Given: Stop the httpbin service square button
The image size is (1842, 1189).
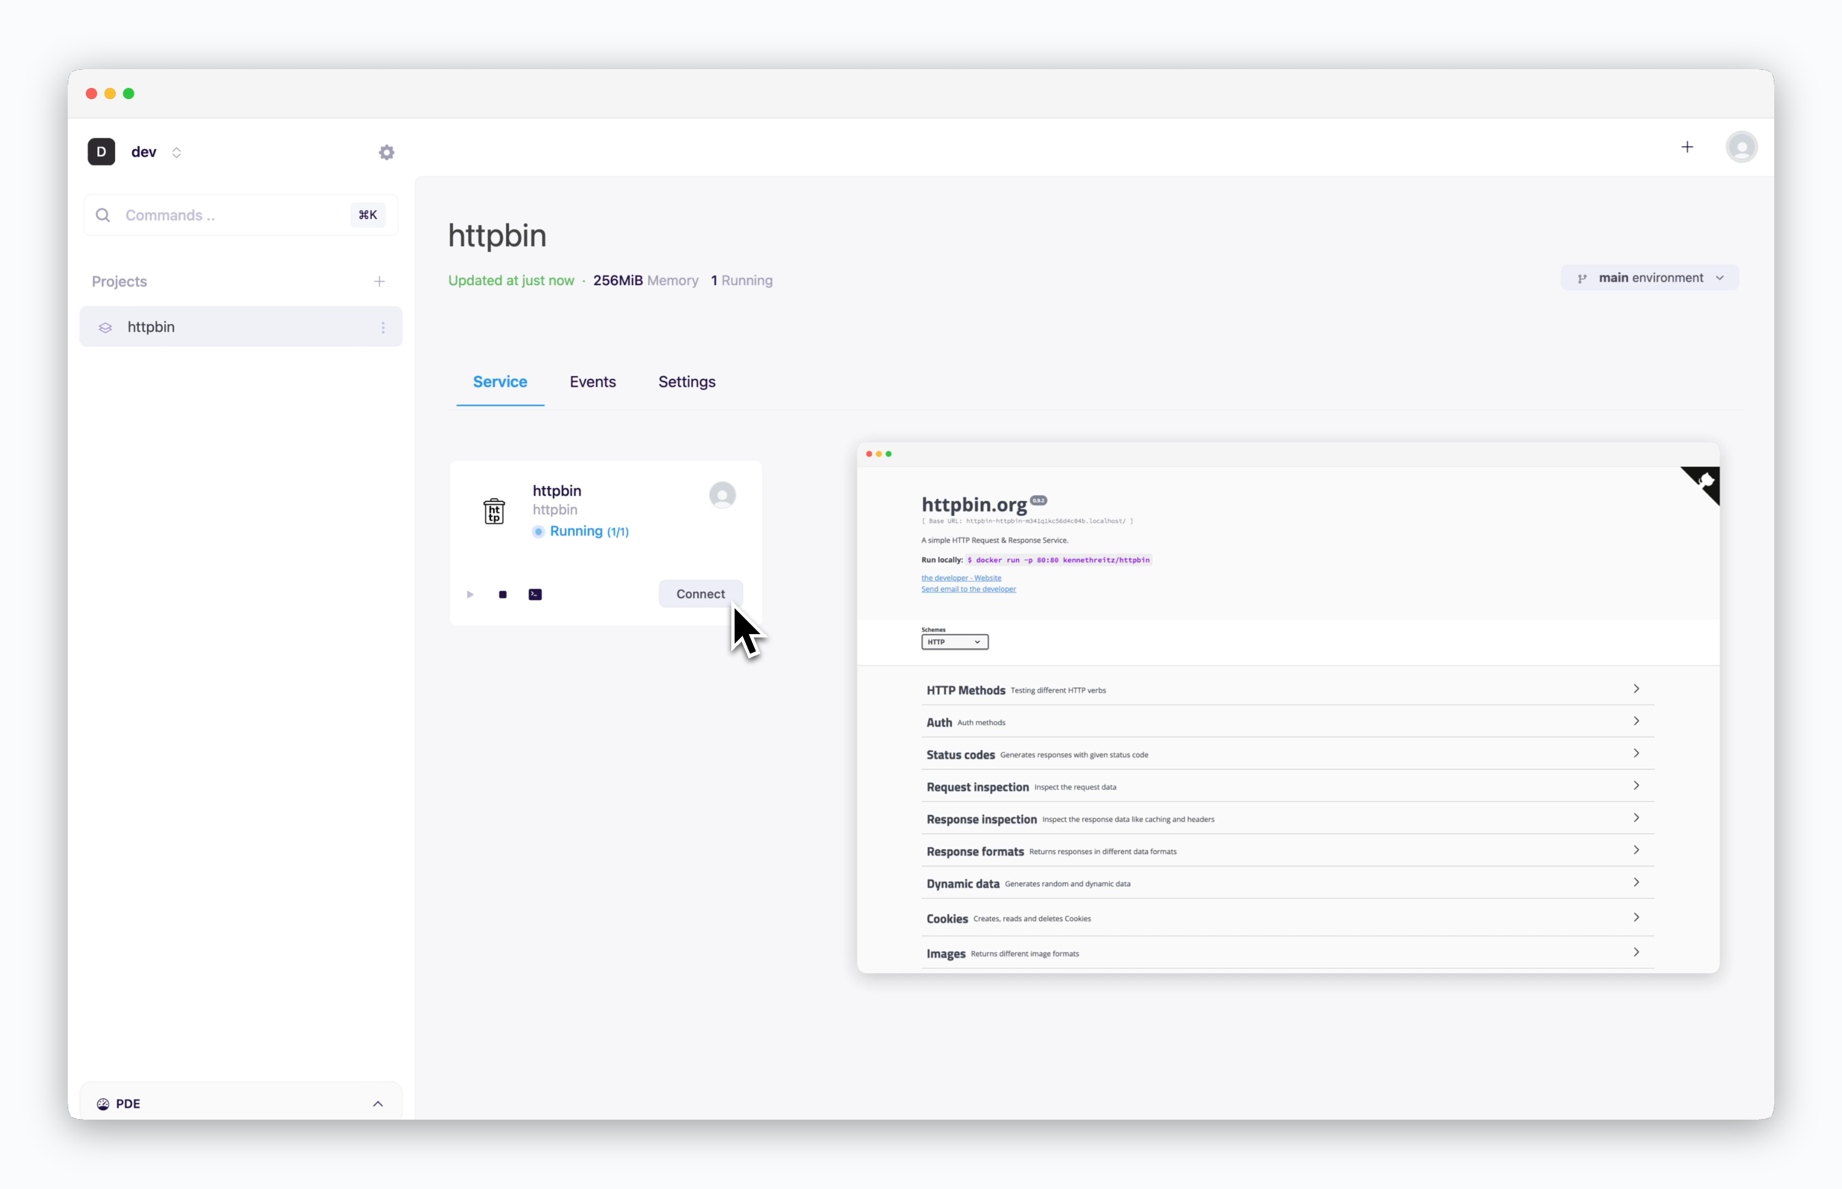Looking at the screenshot, I should (503, 594).
